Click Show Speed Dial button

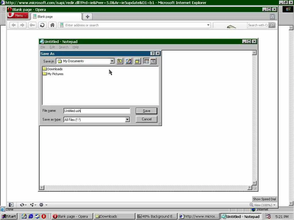[x=264, y=199]
